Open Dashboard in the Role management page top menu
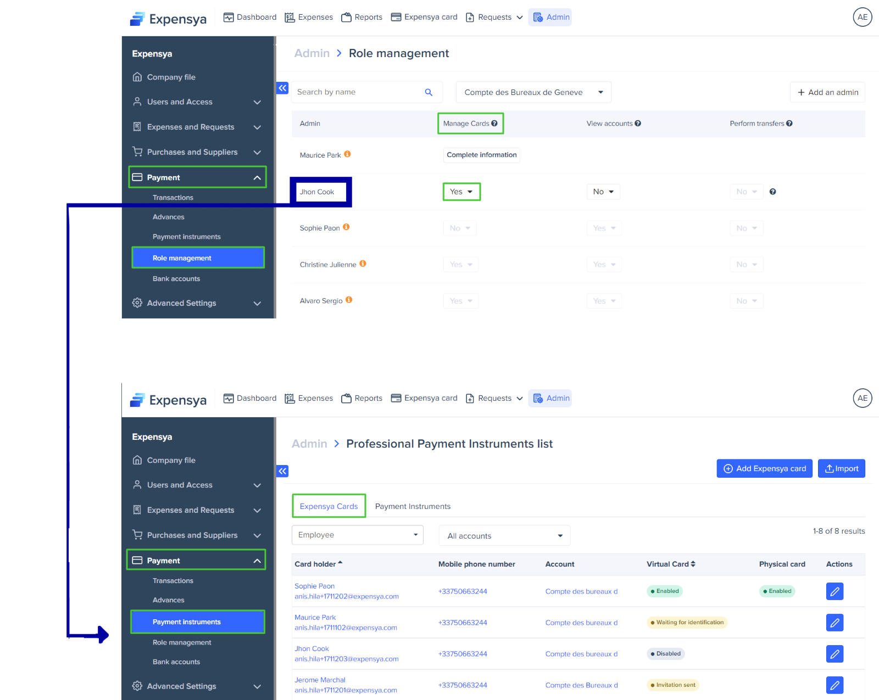The image size is (879, 700). (250, 17)
